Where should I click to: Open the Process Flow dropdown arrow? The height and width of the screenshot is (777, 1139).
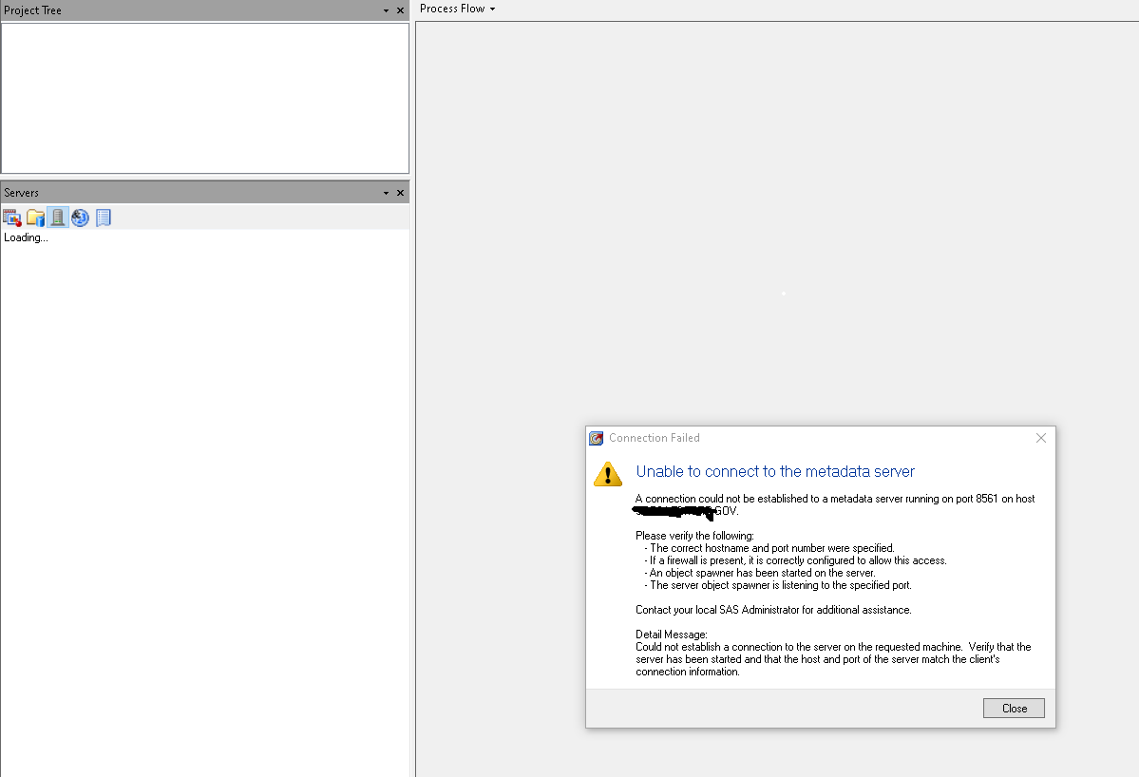(492, 9)
